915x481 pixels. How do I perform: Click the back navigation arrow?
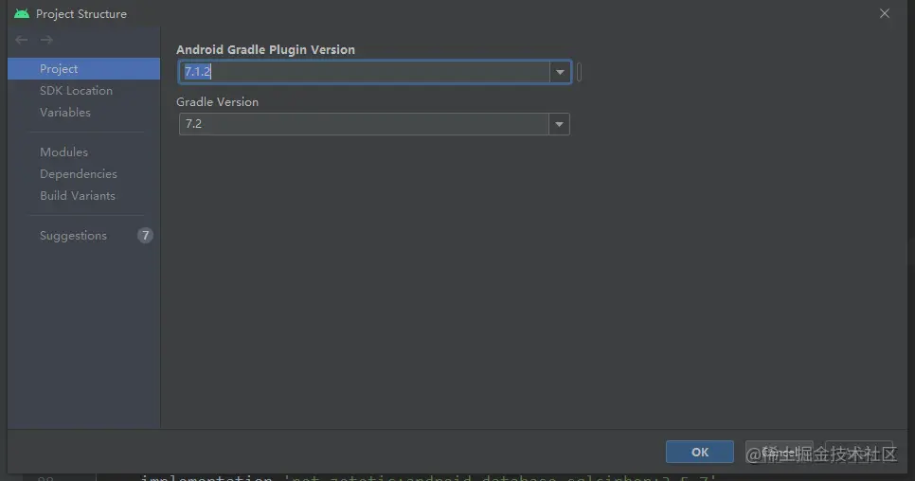tap(22, 40)
